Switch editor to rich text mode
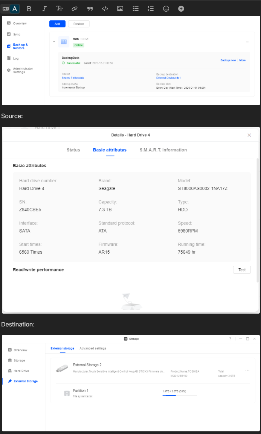Screen dimensions: 261x434 click(x=15, y=9)
